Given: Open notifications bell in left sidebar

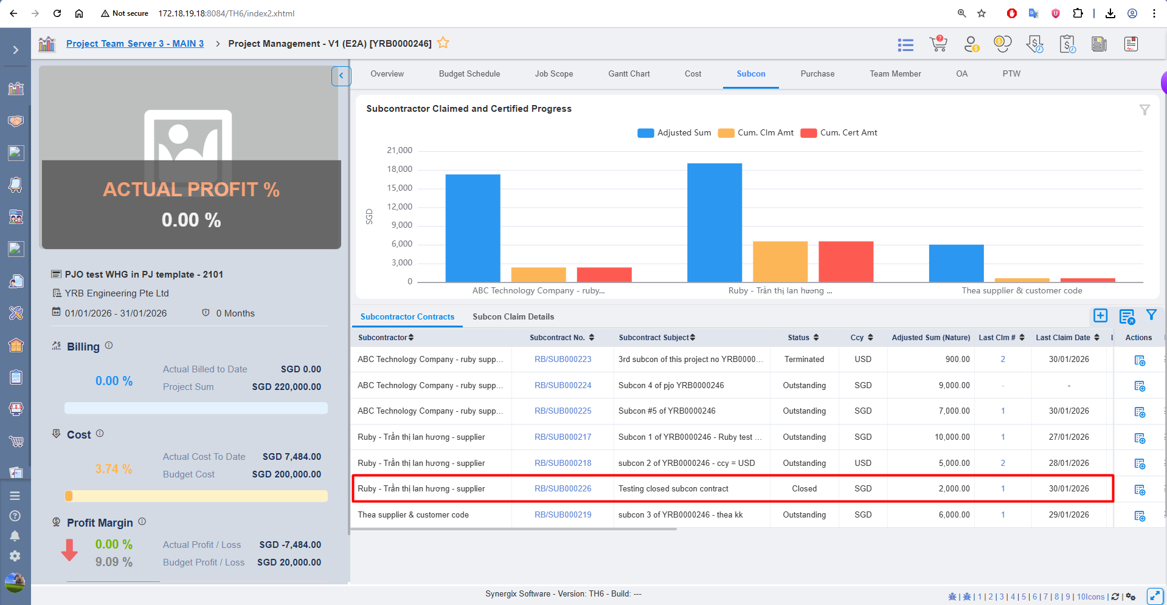Looking at the screenshot, I should pyautogui.click(x=15, y=536).
